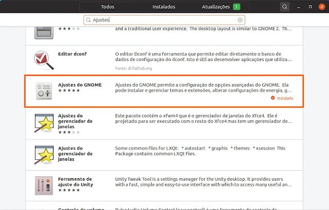Click Xfce4 xfwm4 package description text
Image resolution: width=329 pixels, height=210 pixels.
coord(204,118)
